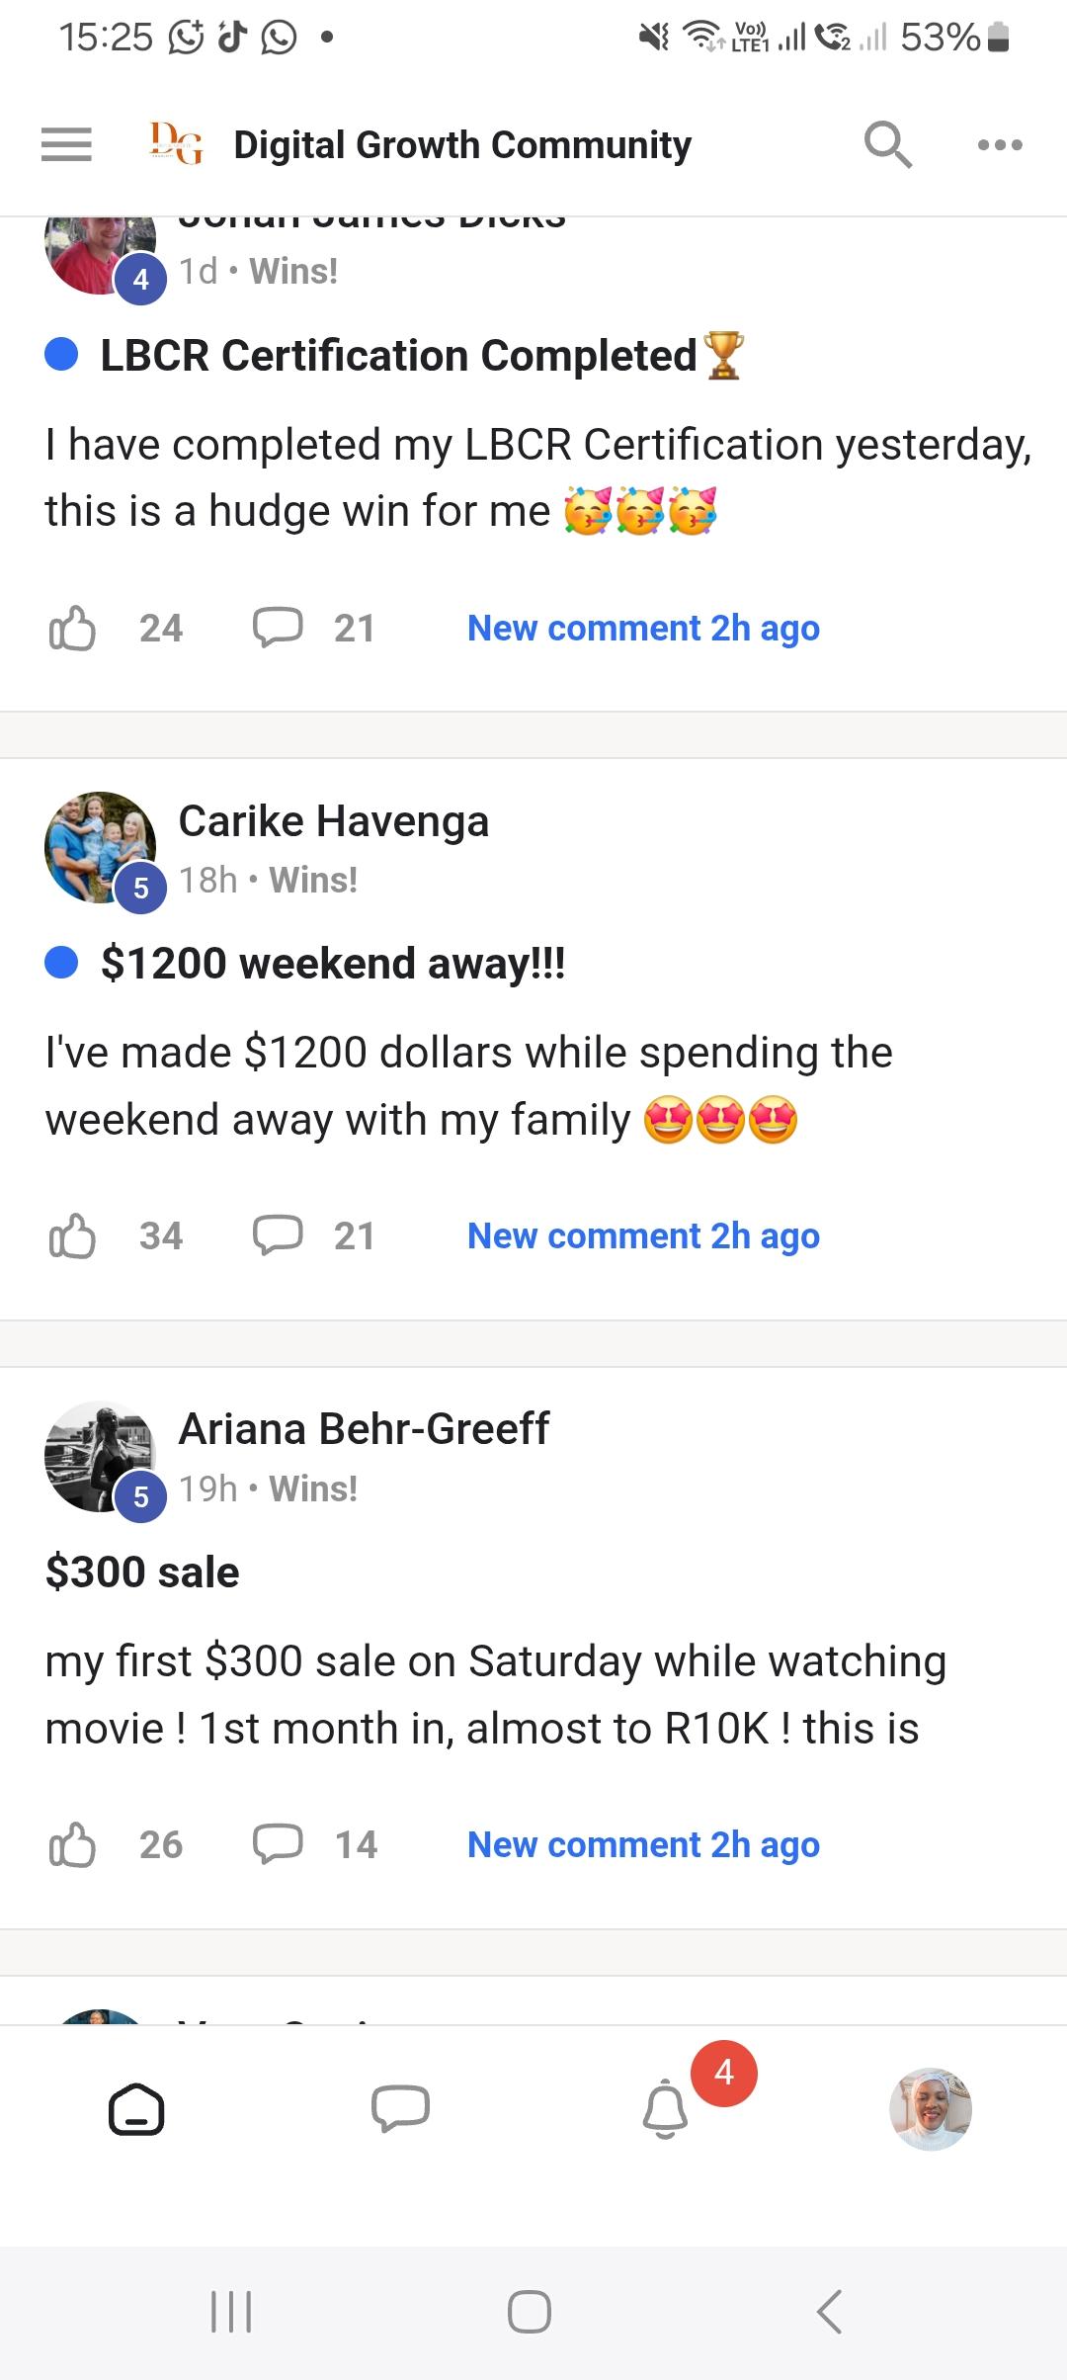Tap the search magnifier icon
The width and height of the screenshot is (1067, 2380).
tap(887, 145)
